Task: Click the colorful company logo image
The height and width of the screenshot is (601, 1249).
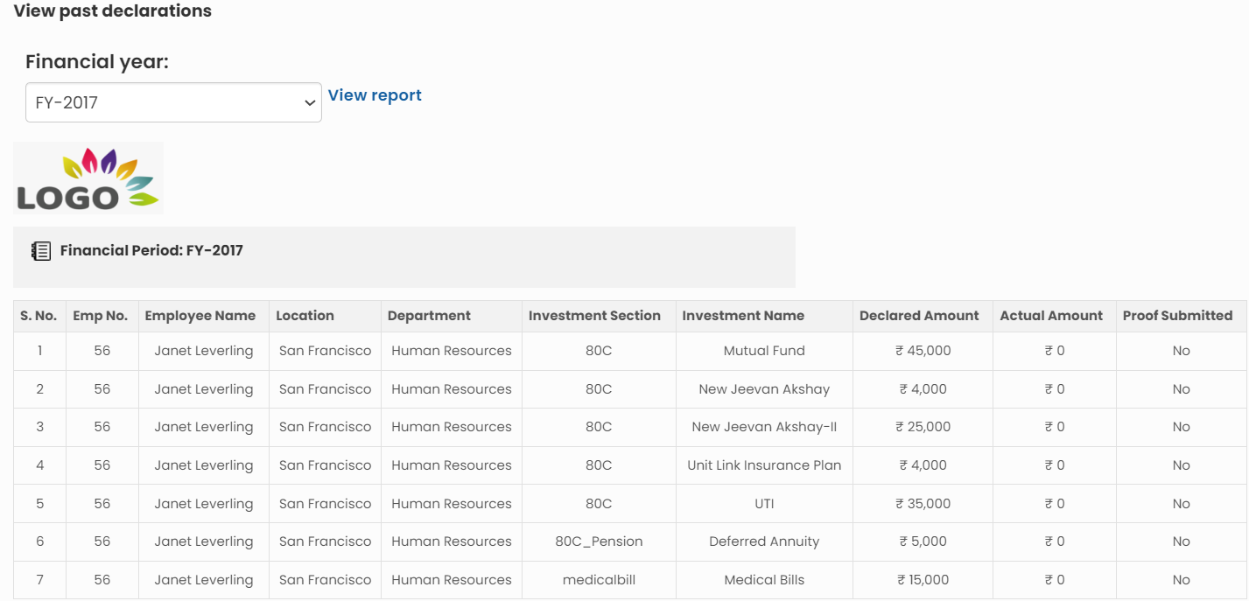Action: pos(88,178)
